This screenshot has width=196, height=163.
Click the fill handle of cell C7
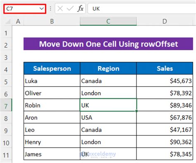(136, 111)
